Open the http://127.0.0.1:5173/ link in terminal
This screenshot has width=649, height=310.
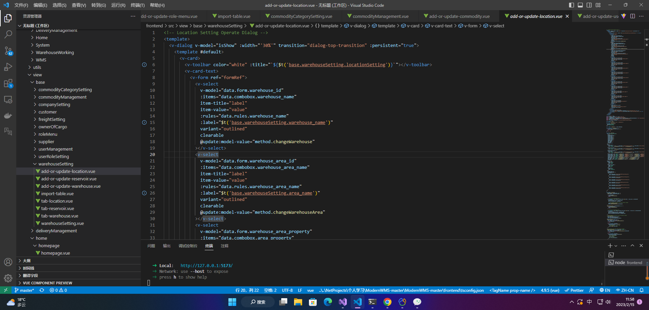[x=206, y=265]
